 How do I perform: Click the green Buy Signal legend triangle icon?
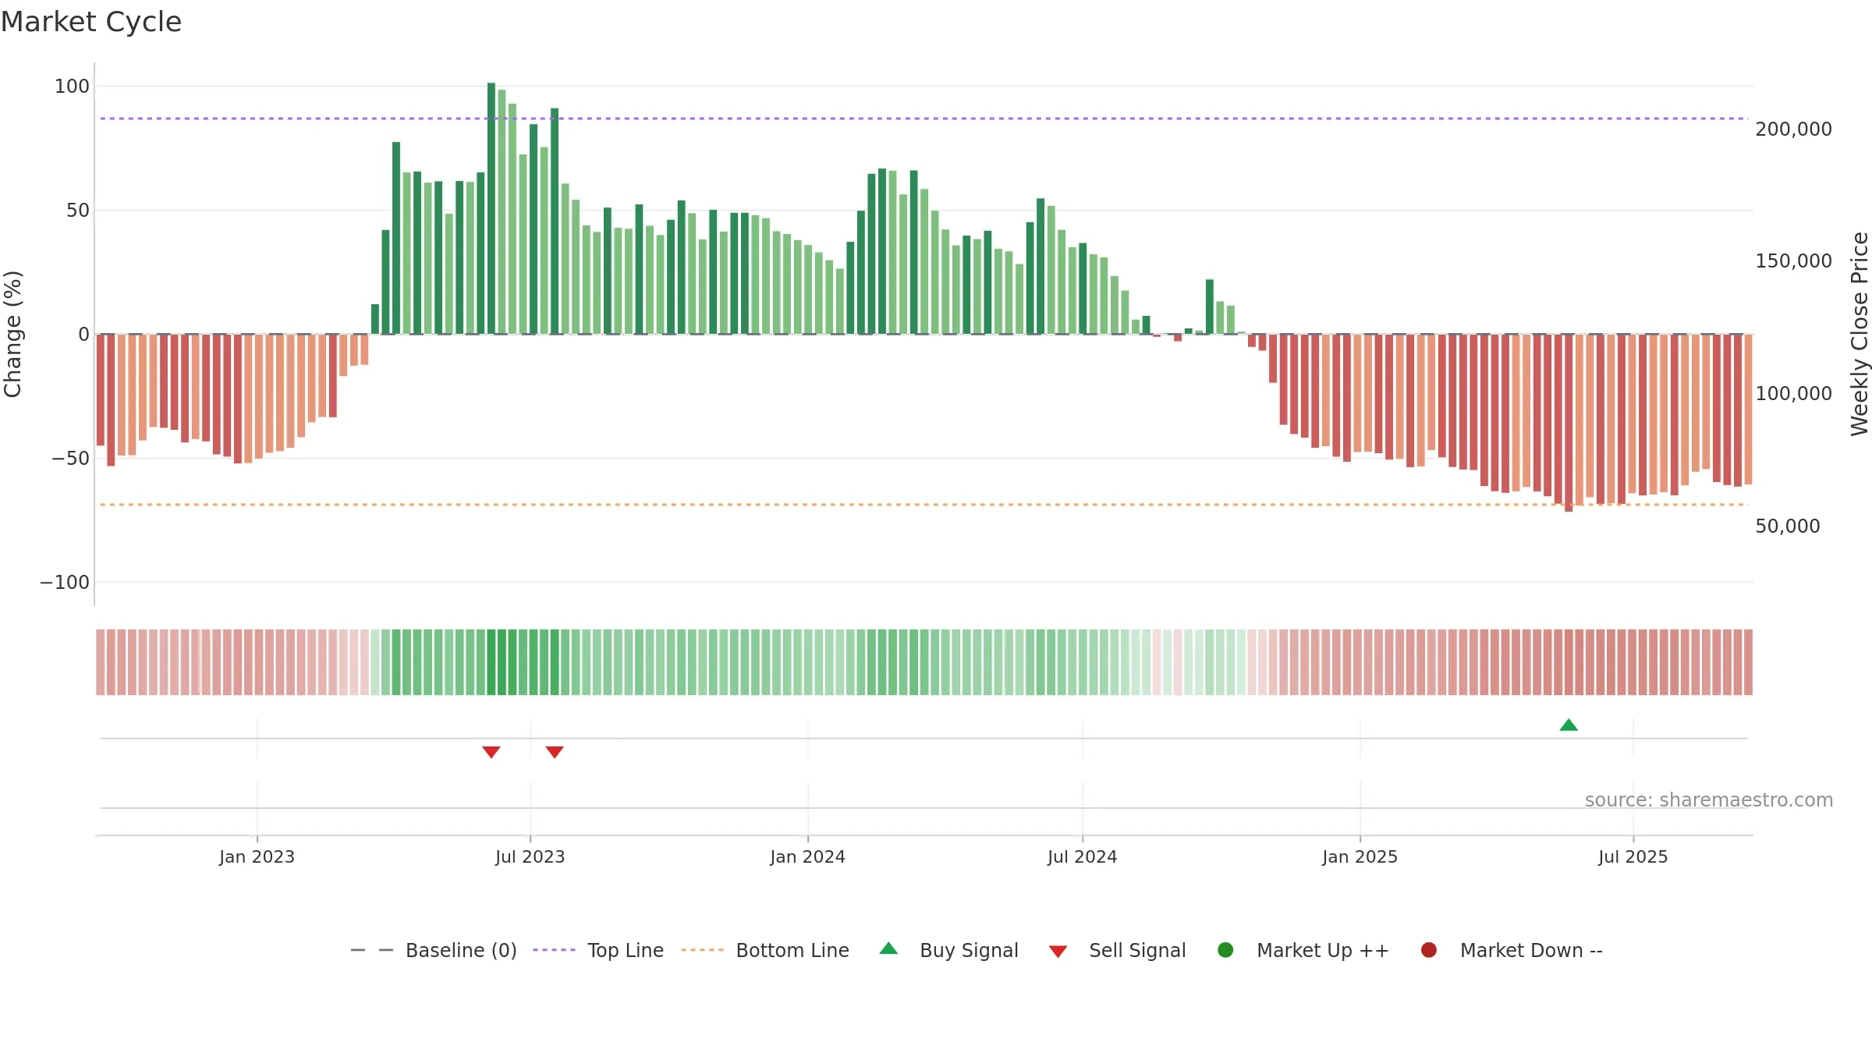[888, 948]
